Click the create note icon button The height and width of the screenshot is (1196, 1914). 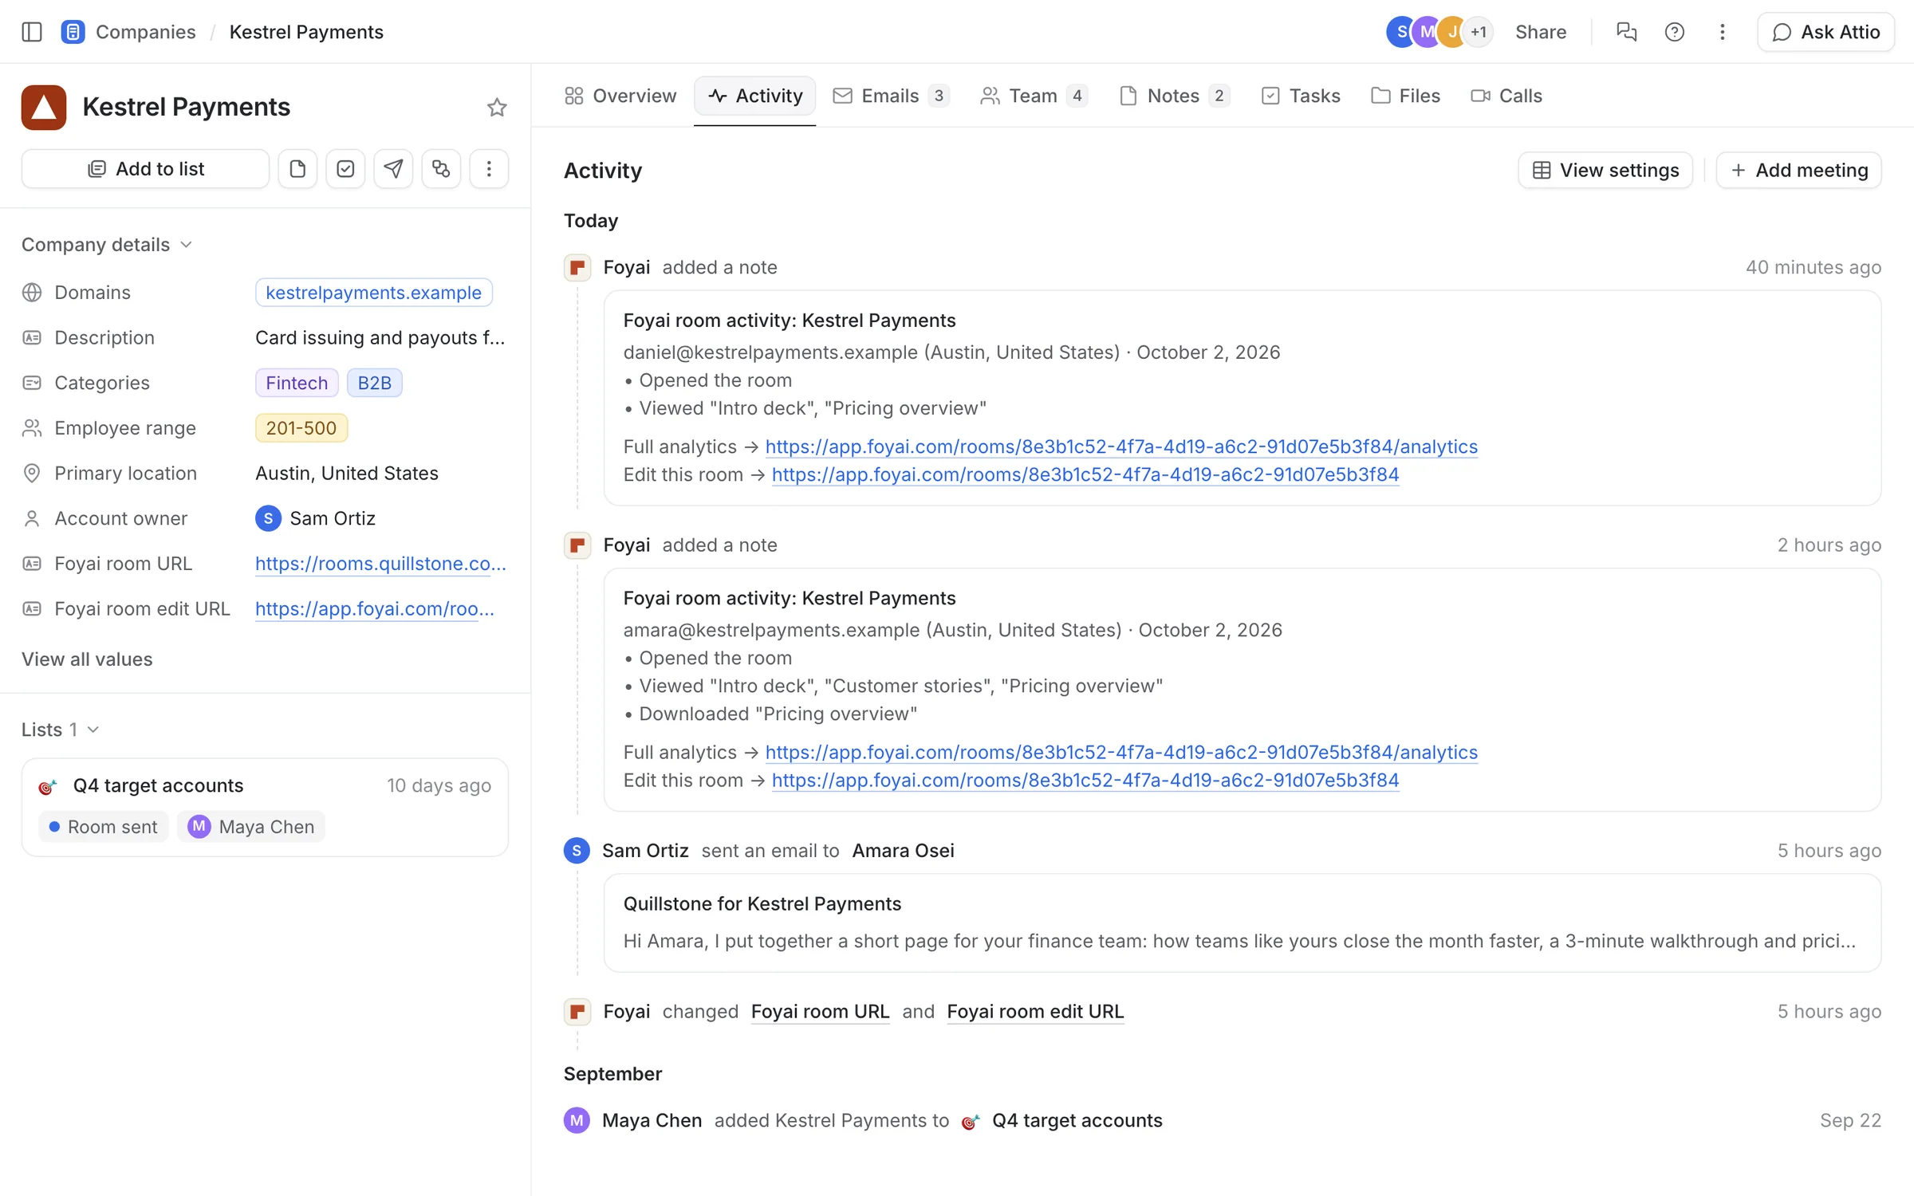(x=297, y=169)
